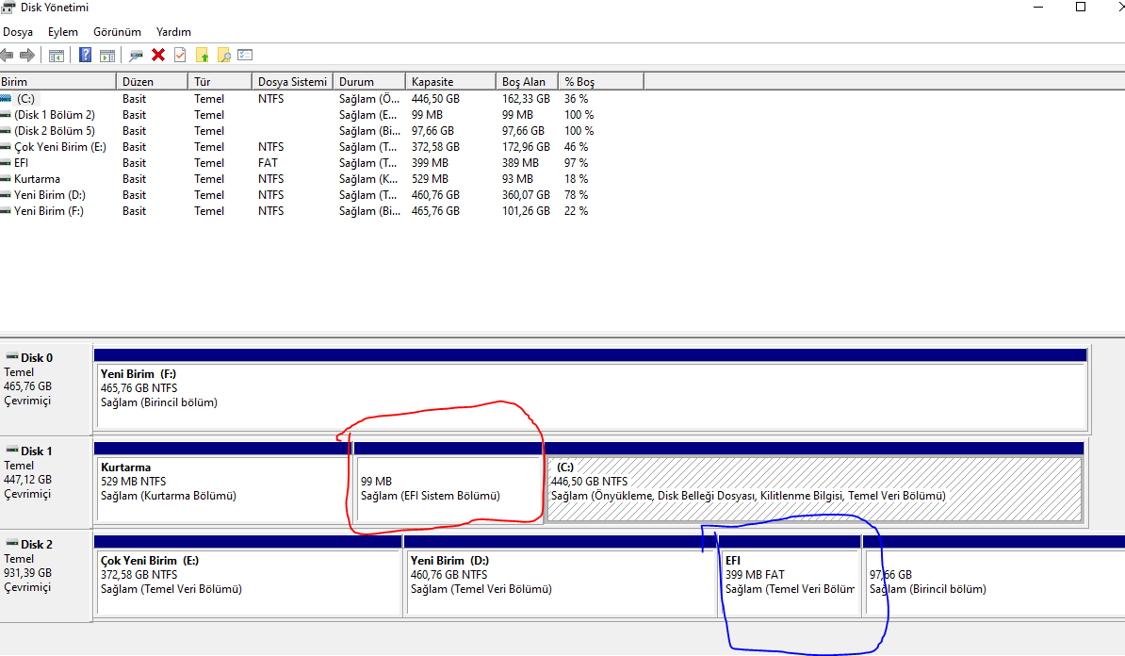Open the blue question mark help icon
Screen dimensions: 1125x656
click(x=86, y=56)
